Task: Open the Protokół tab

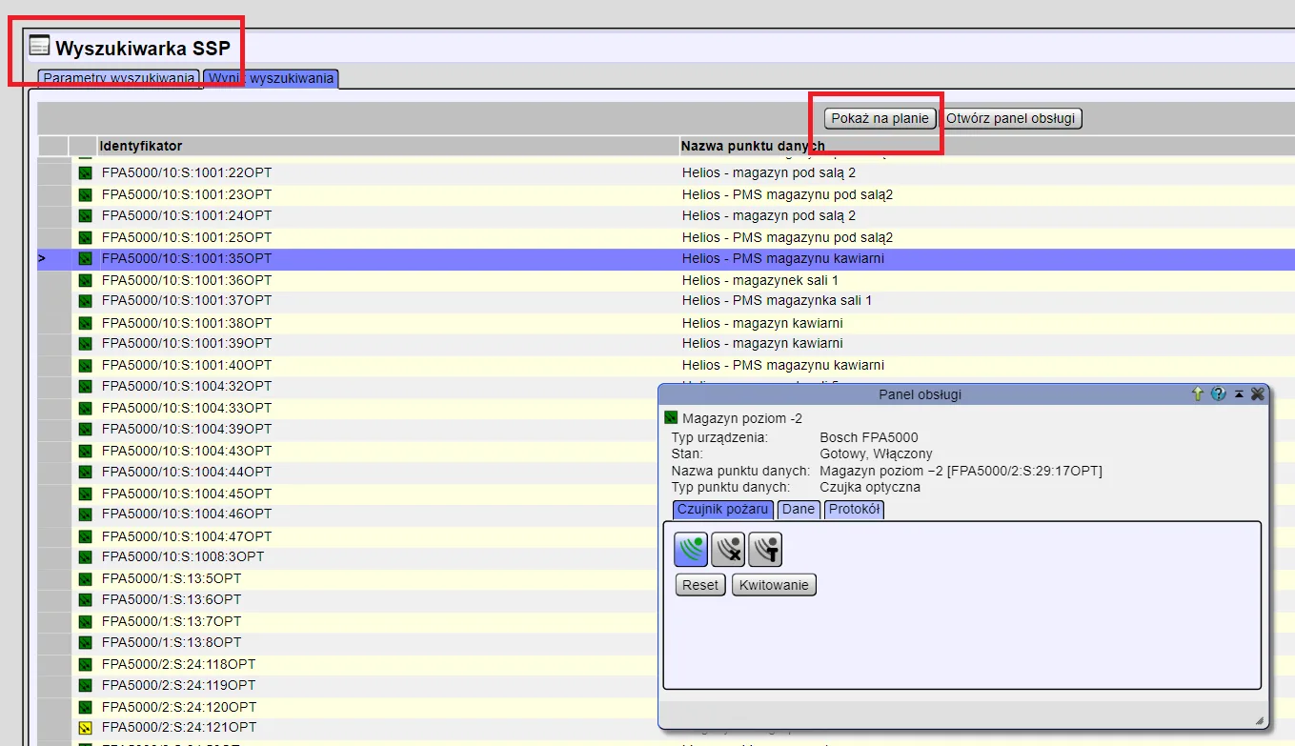Action: (855, 510)
